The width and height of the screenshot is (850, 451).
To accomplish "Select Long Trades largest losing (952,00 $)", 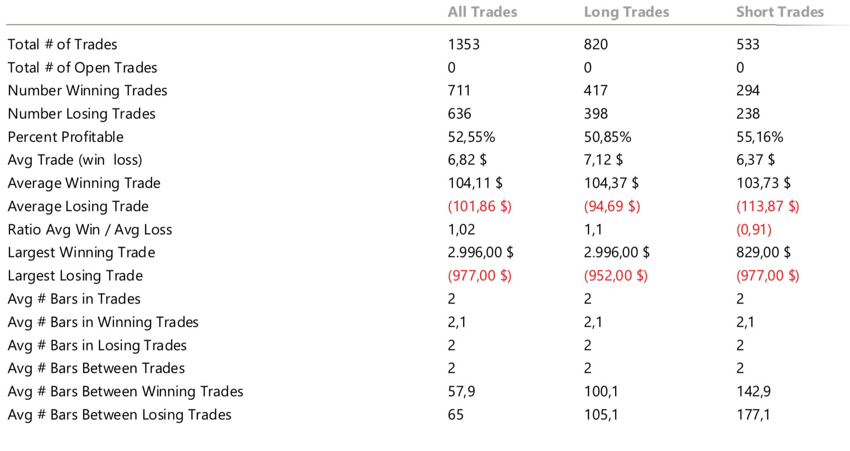I will click(616, 276).
